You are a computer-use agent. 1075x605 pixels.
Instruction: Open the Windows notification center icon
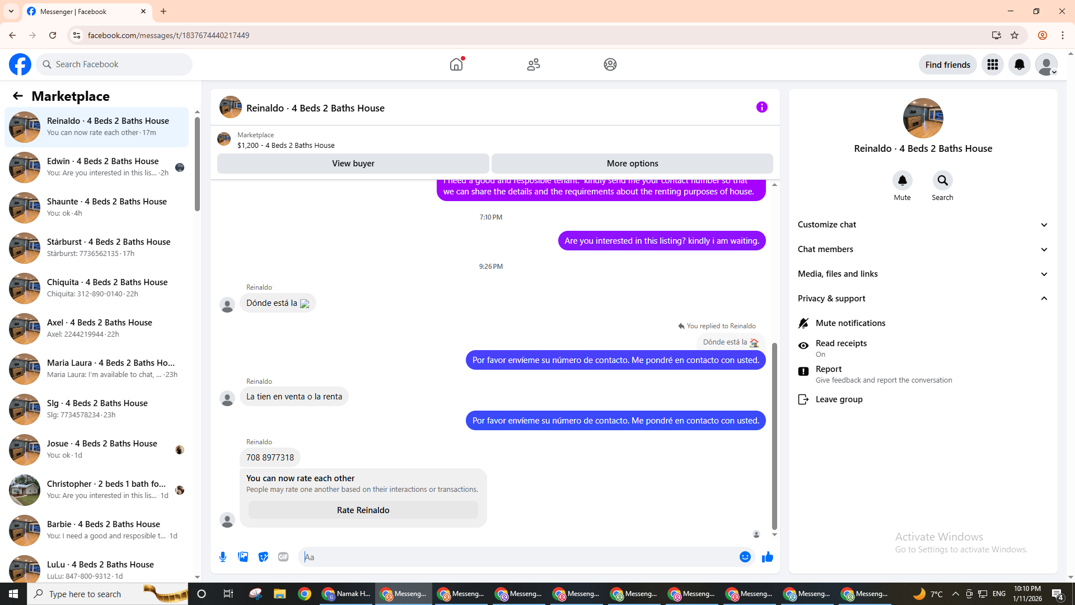[x=1058, y=594]
